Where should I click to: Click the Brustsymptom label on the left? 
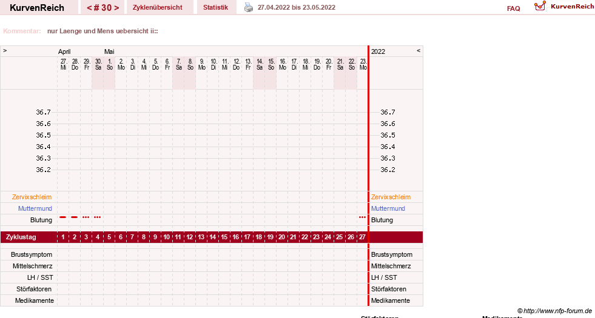[32, 255]
